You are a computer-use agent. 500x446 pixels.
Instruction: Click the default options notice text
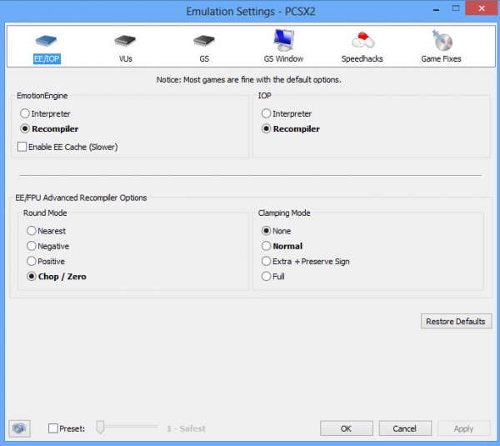click(248, 79)
